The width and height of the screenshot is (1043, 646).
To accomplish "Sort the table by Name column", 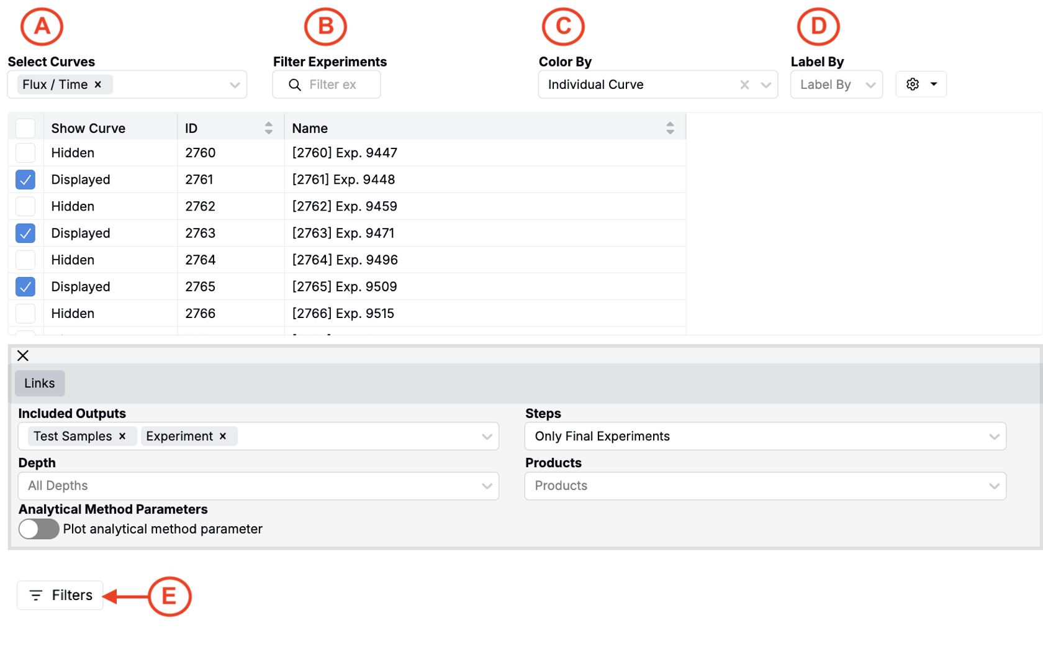I will click(670, 128).
